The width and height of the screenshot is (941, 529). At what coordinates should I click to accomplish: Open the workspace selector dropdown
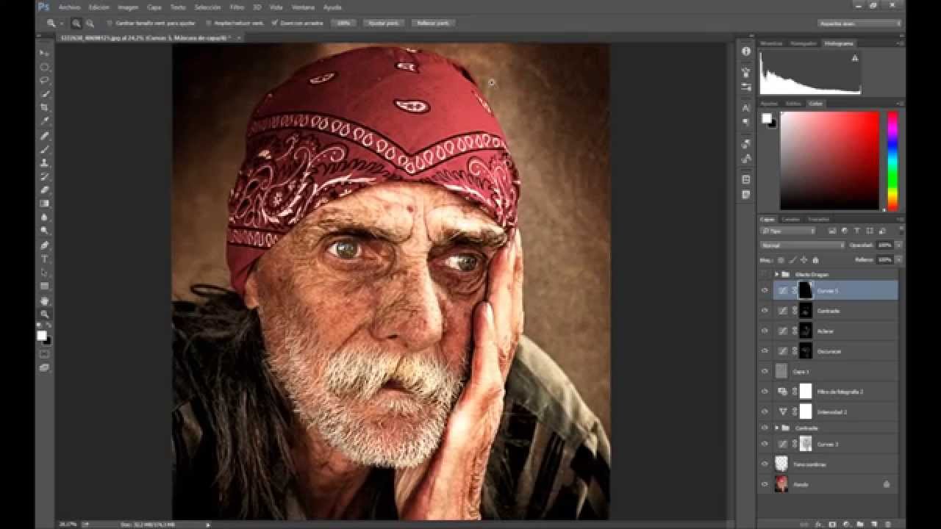[859, 23]
